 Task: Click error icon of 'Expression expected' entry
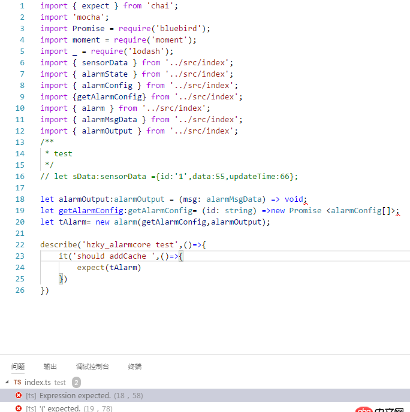[19, 395]
